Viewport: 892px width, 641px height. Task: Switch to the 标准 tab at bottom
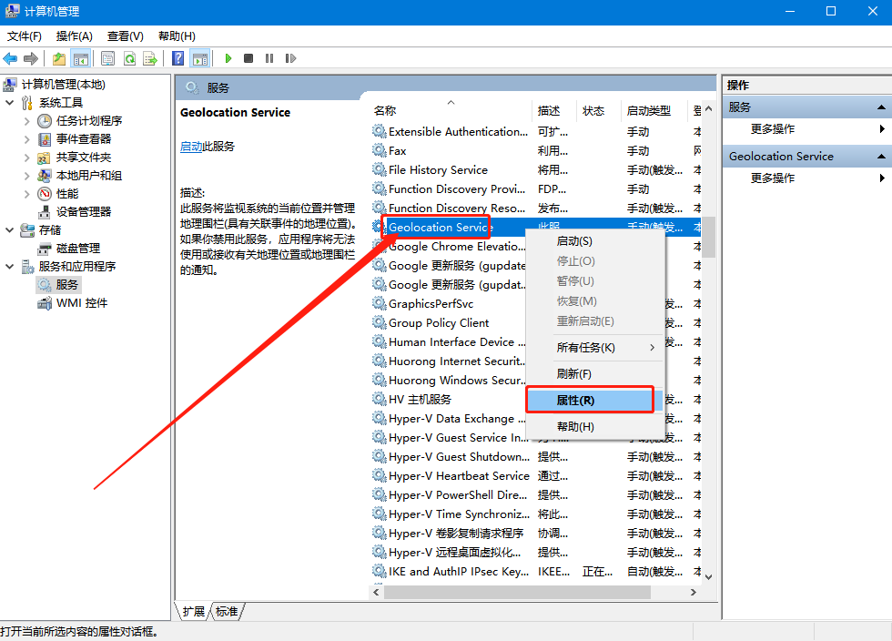tap(227, 612)
